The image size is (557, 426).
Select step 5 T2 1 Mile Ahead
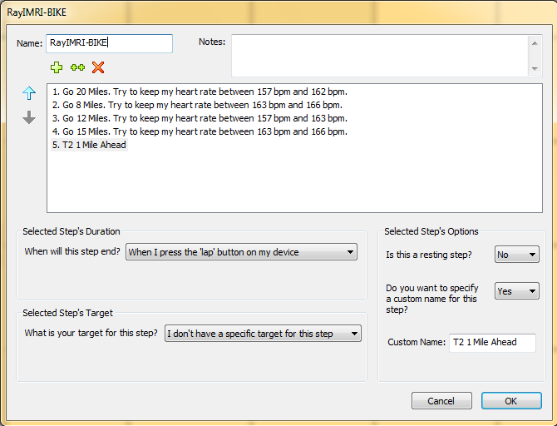click(x=89, y=145)
